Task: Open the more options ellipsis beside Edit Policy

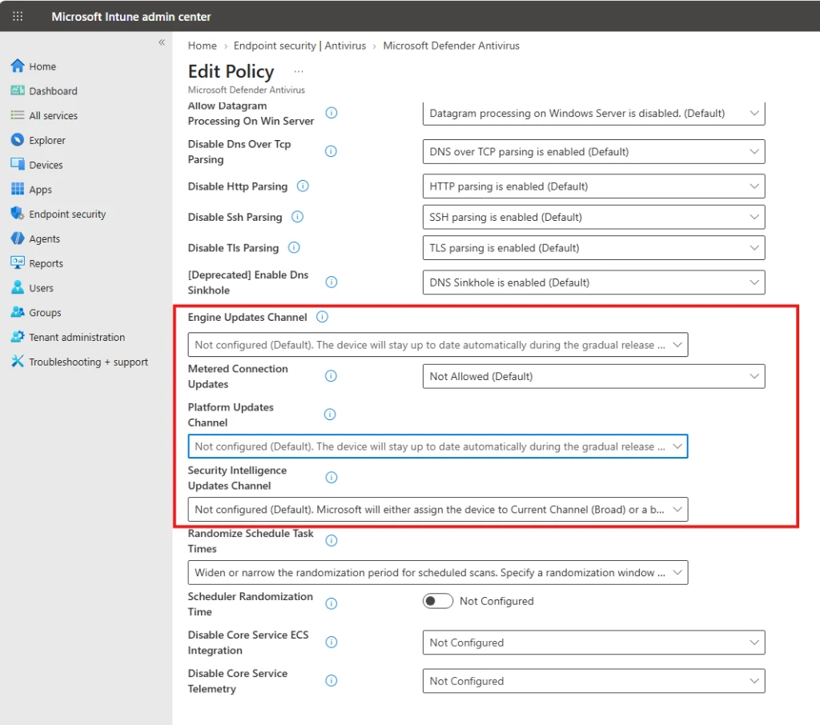Action: pos(299,71)
